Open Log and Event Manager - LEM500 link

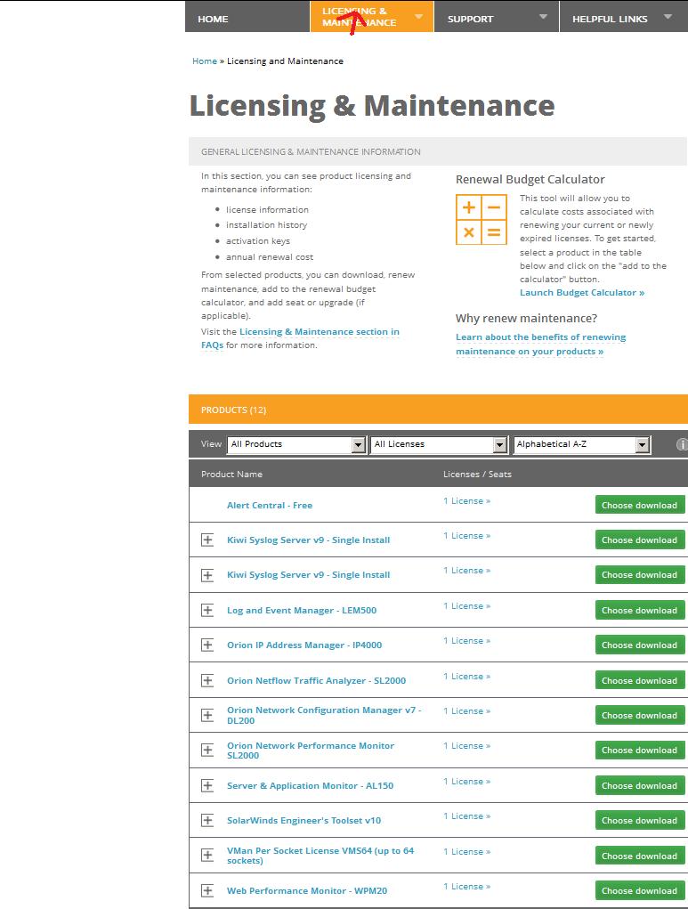(x=302, y=611)
